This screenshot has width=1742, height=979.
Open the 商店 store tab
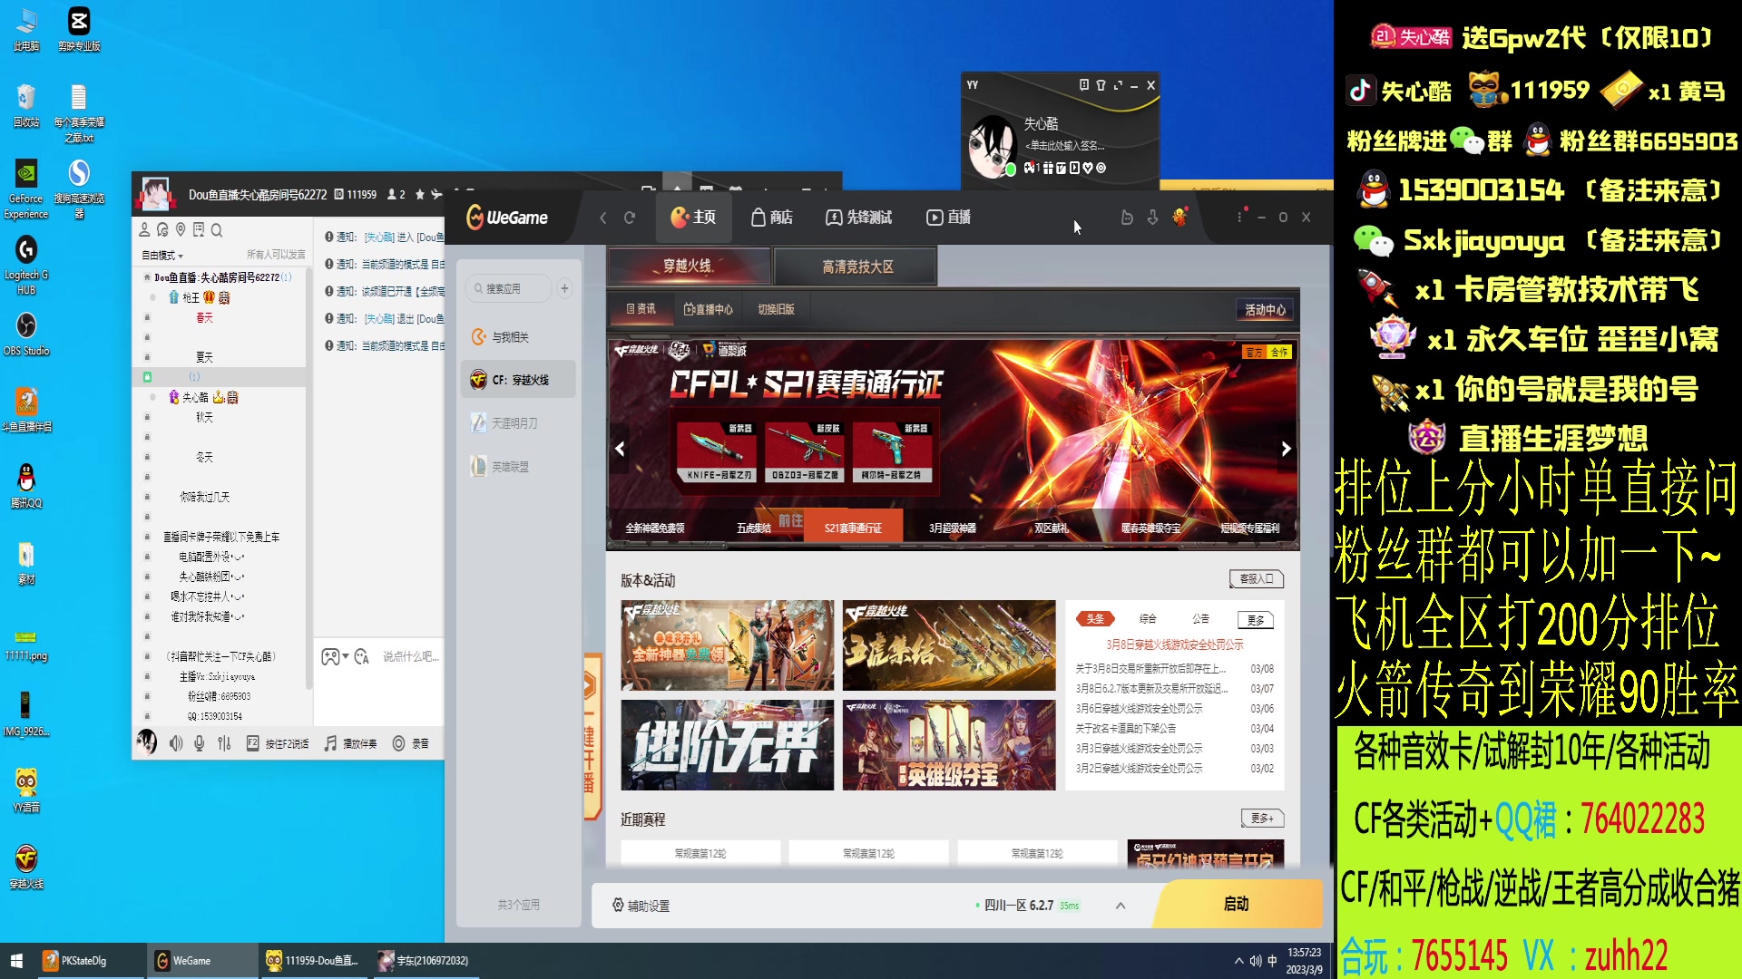click(772, 218)
